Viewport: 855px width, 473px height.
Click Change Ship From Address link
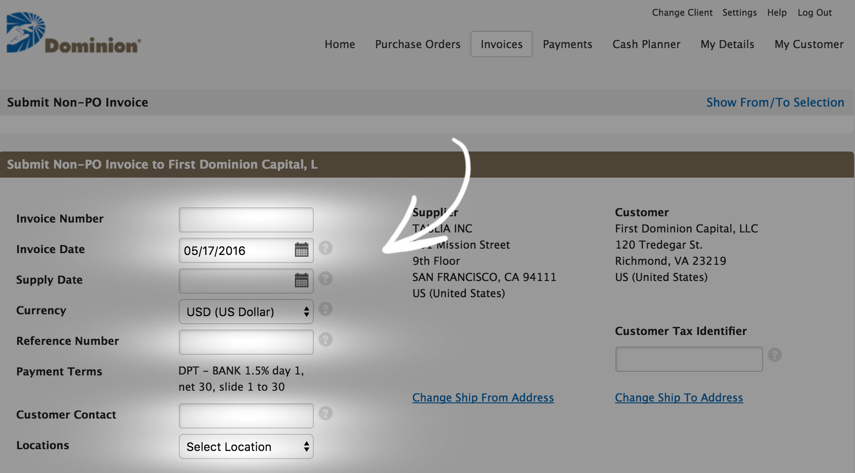(483, 398)
